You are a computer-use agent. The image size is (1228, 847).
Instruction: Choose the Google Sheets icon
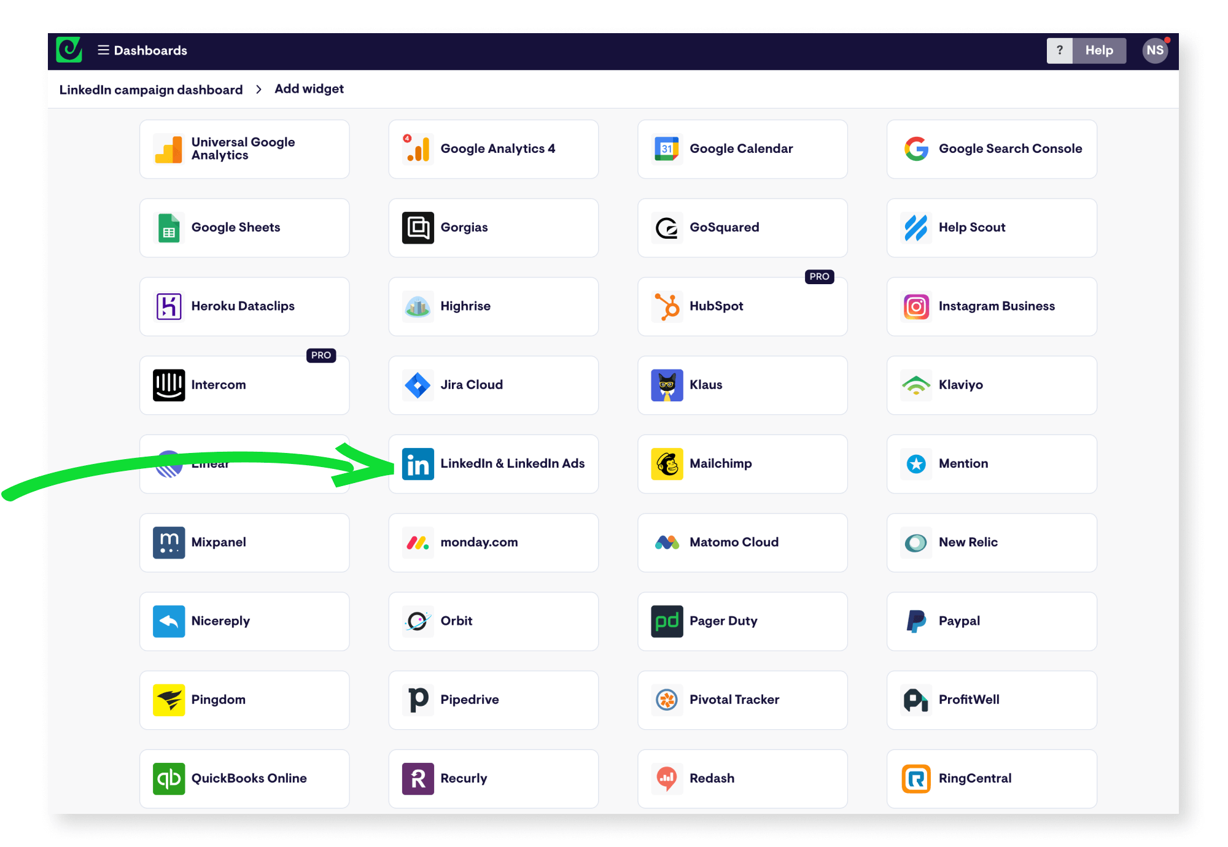(169, 228)
